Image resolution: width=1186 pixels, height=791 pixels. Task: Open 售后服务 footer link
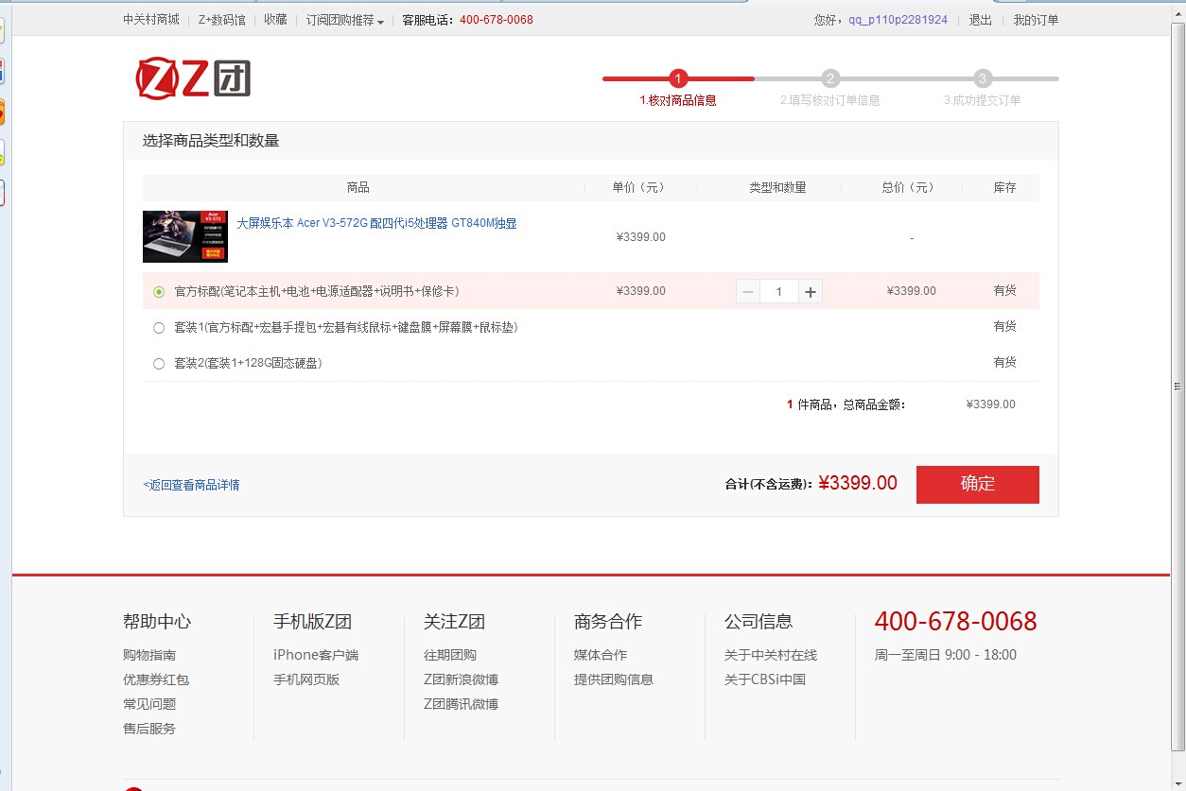coord(149,729)
